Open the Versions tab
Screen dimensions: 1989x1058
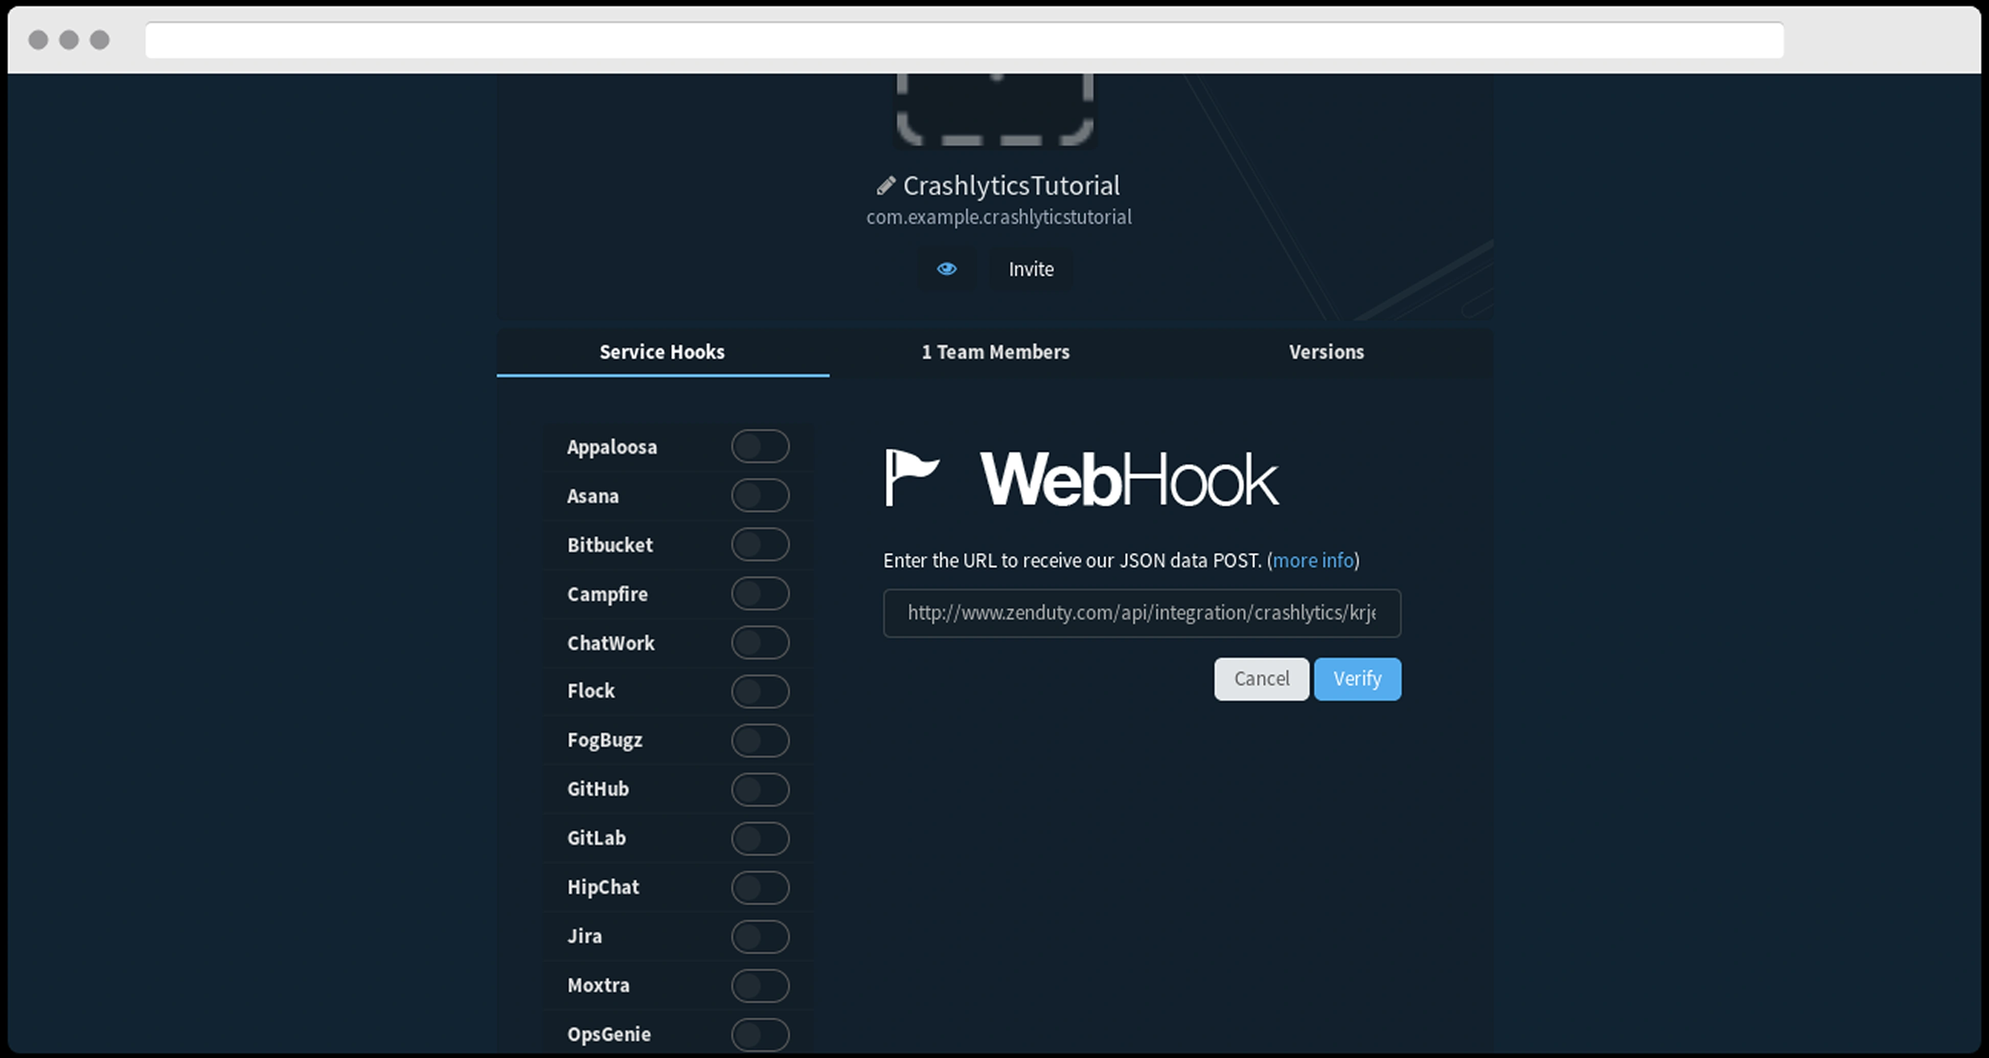coord(1327,352)
